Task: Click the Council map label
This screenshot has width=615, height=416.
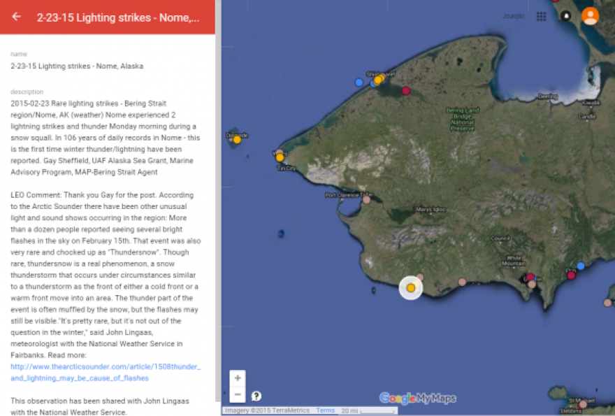Action: tap(500, 238)
